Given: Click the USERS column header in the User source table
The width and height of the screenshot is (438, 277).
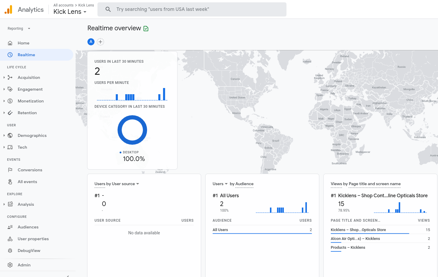Looking at the screenshot, I should click(x=188, y=220).
